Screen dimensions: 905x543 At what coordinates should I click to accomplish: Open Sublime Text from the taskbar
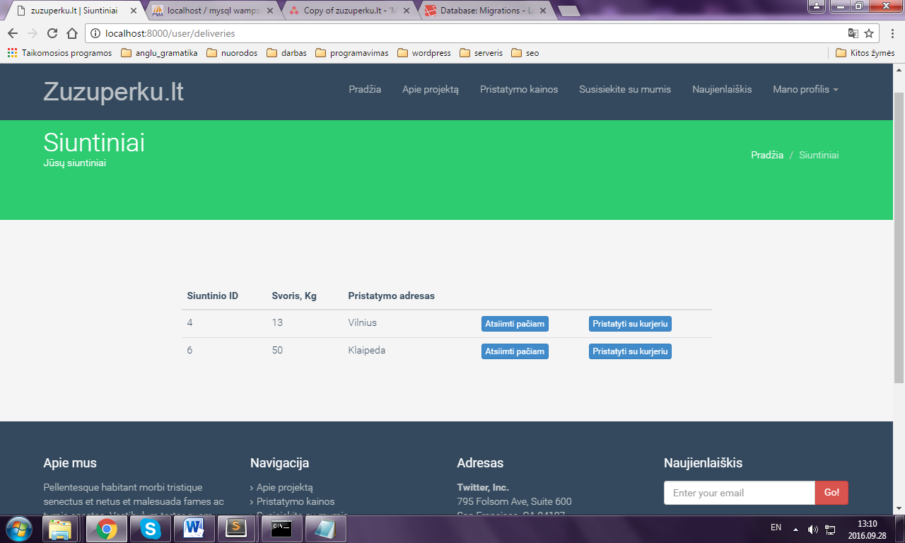(x=240, y=528)
